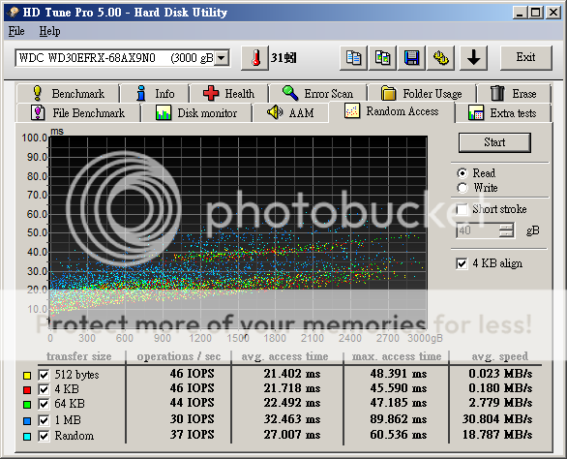Open the options wrench icon
Viewport: 567px width, 459px height.
441,57
